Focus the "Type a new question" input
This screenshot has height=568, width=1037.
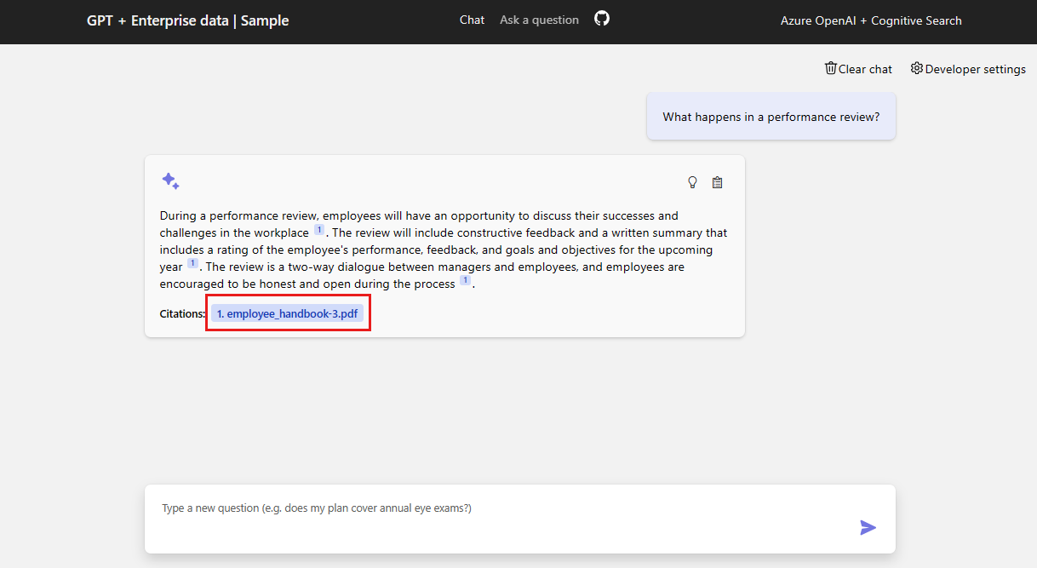[x=519, y=519]
